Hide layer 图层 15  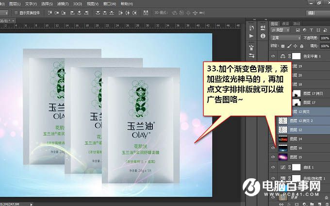pyautogui.click(x=273, y=157)
